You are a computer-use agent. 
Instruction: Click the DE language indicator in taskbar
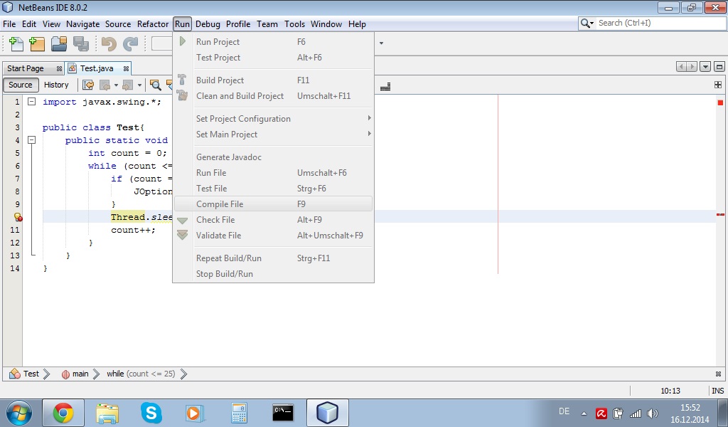(x=564, y=411)
